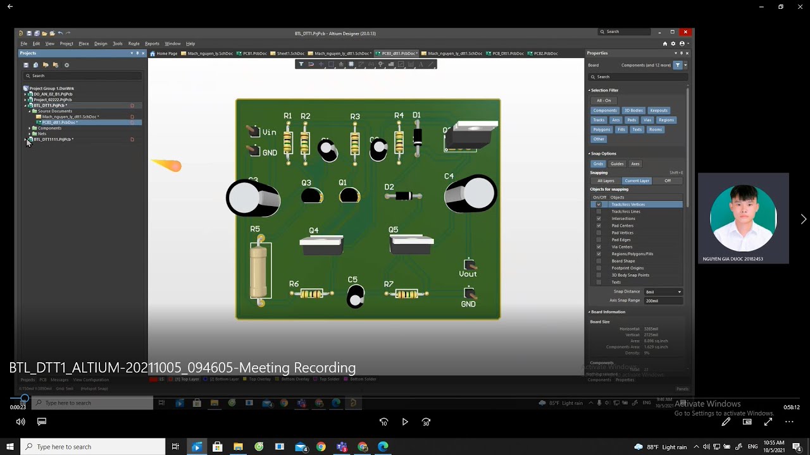The image size is (810, 455).
Task: Click the Redo arrow in Altium quick access bar
Action: [x=68, y=33]
